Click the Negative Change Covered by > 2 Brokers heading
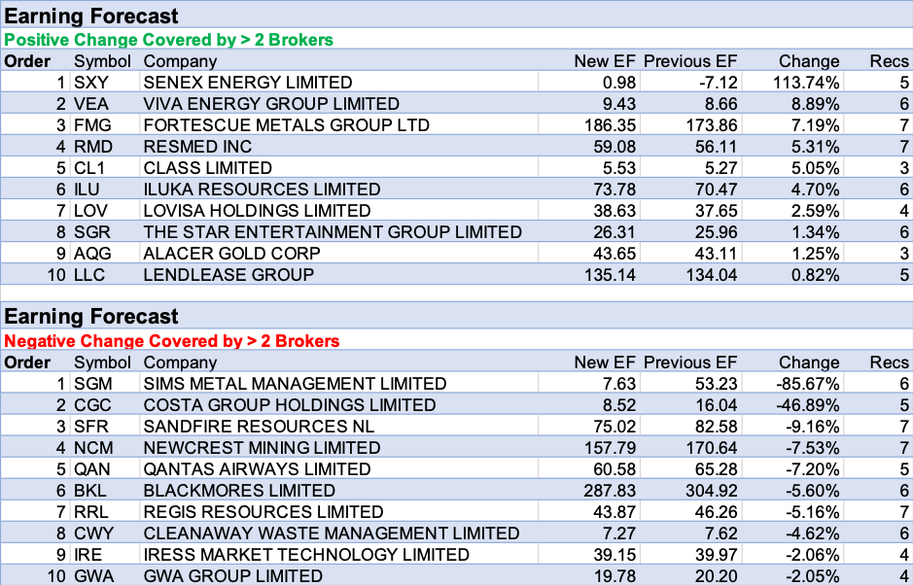This screenshot has height=585, width=913. 172,341
